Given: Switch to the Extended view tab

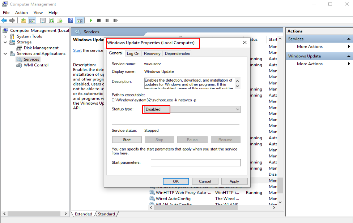Looking at the screenshot, I should tap(84, 214).
